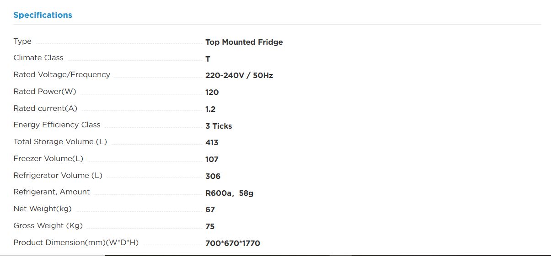Viewport: 551px width, 256px height.
Task: Click the Specifications section heading
Action: (43, 15)
